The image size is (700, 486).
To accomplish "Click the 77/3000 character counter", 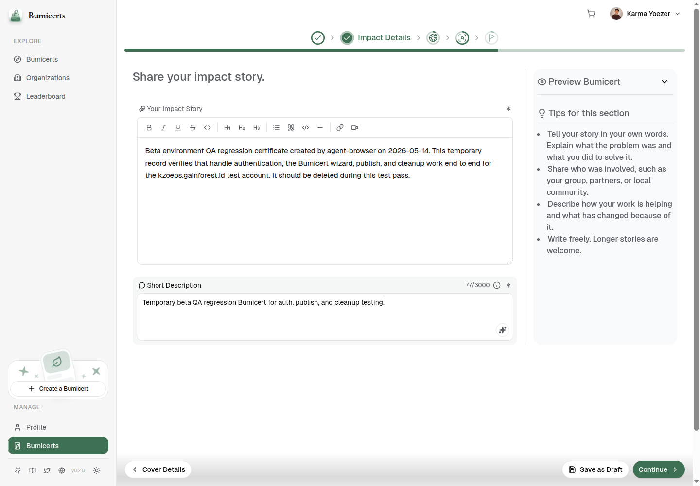I will [477, 285].
